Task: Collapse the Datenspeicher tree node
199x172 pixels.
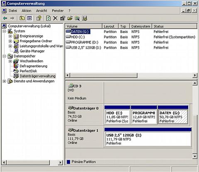Action: pyautogui.click(x=5, y=56)
